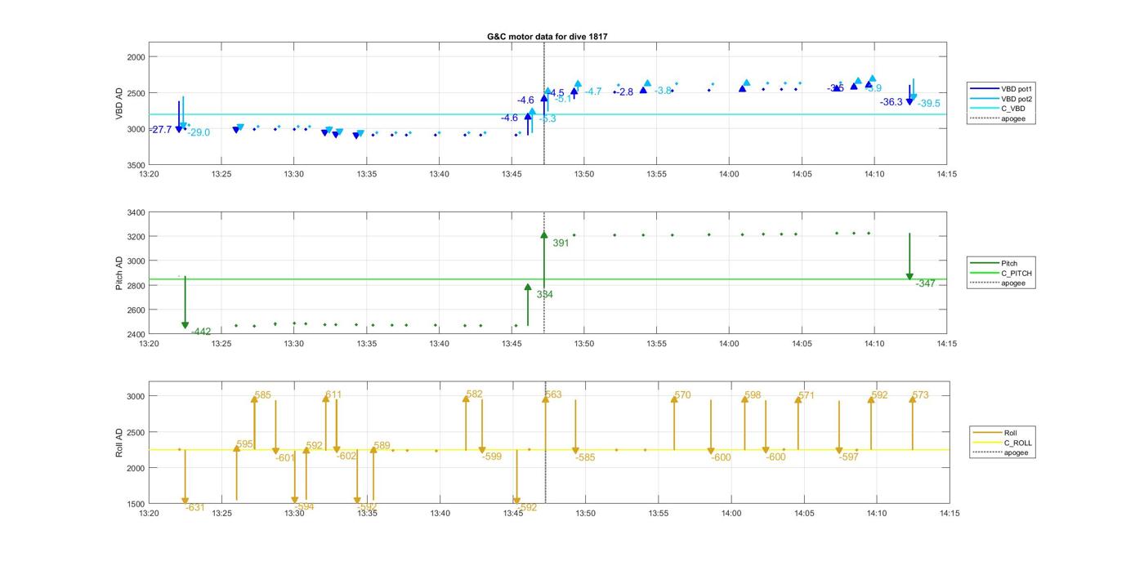Click the '-585' roll data label
This screenshot has height=566, width=1144.
point(585,457)
